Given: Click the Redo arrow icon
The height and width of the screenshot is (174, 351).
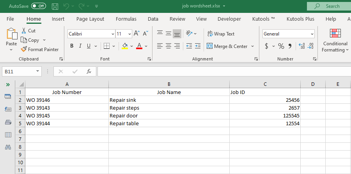Looking at the screenshot, I should [81, 6].
